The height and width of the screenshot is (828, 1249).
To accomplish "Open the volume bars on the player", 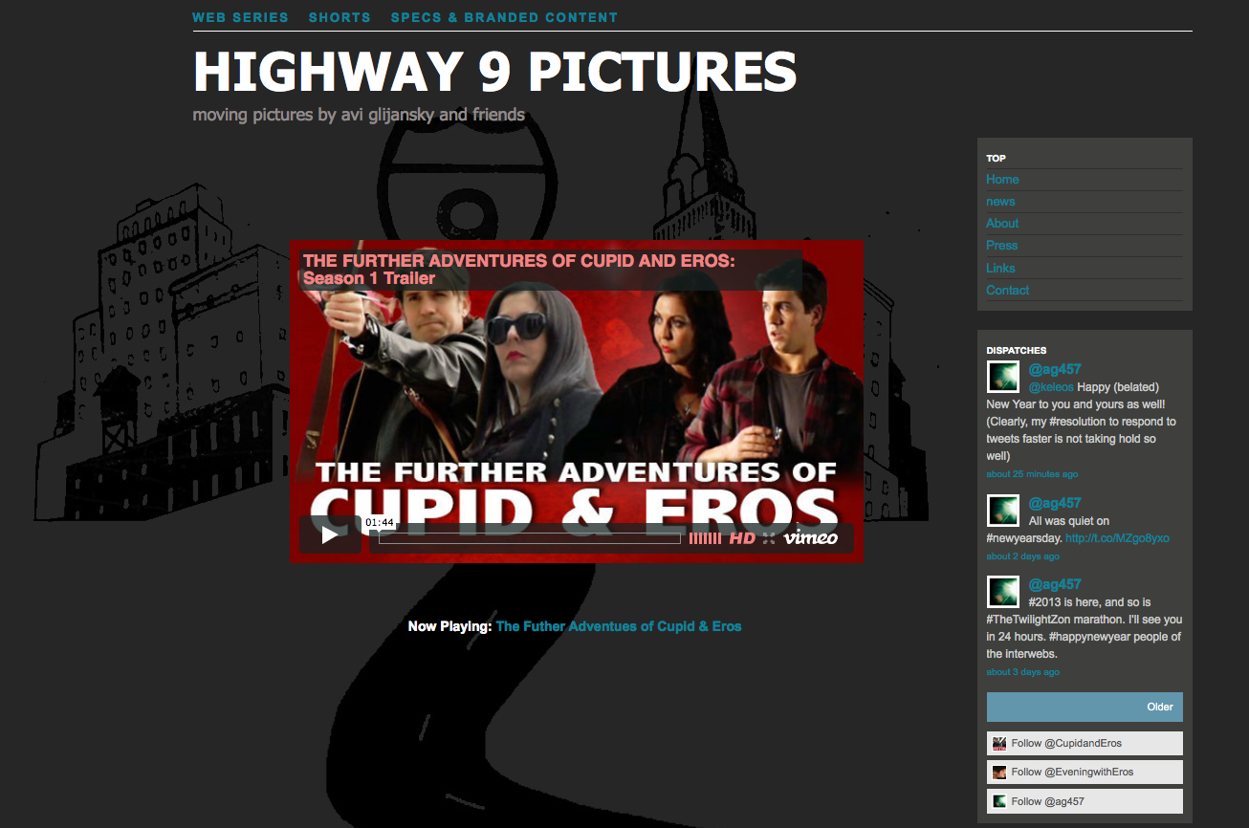I will tap(705, 537).
